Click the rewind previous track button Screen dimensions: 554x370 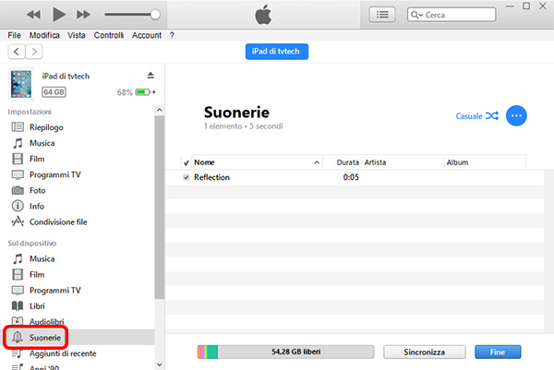click(33, 15)
